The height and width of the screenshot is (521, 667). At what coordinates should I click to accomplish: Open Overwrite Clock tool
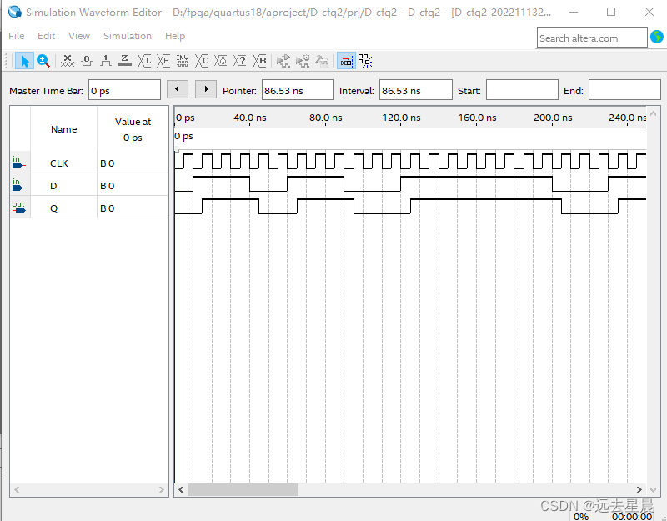221,61
